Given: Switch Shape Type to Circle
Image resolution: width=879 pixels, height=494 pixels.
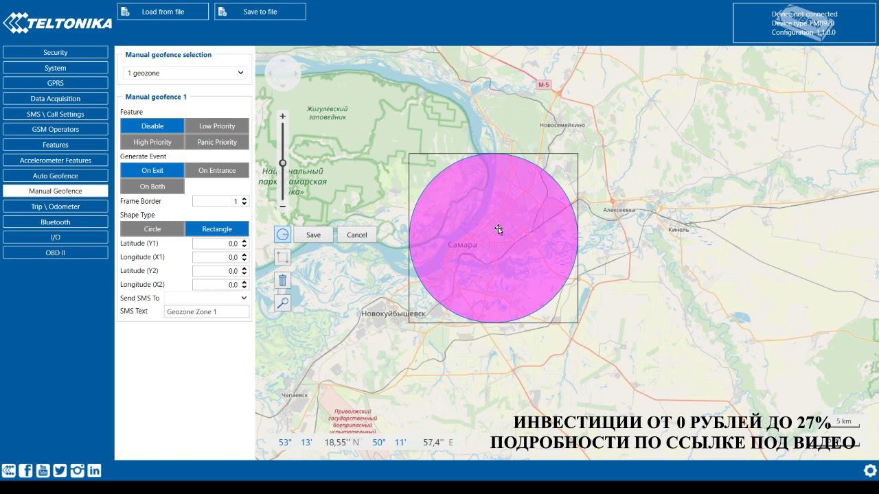Looking at the screenshot, I should tap(152, 228).
